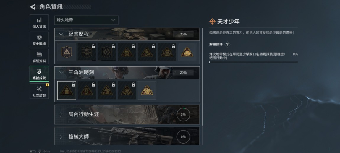Select the highlighted first badge in 三角洲時刻
The width and height of the screenshot is (340, 153).
pyautogui.click(x=67, y=90)
